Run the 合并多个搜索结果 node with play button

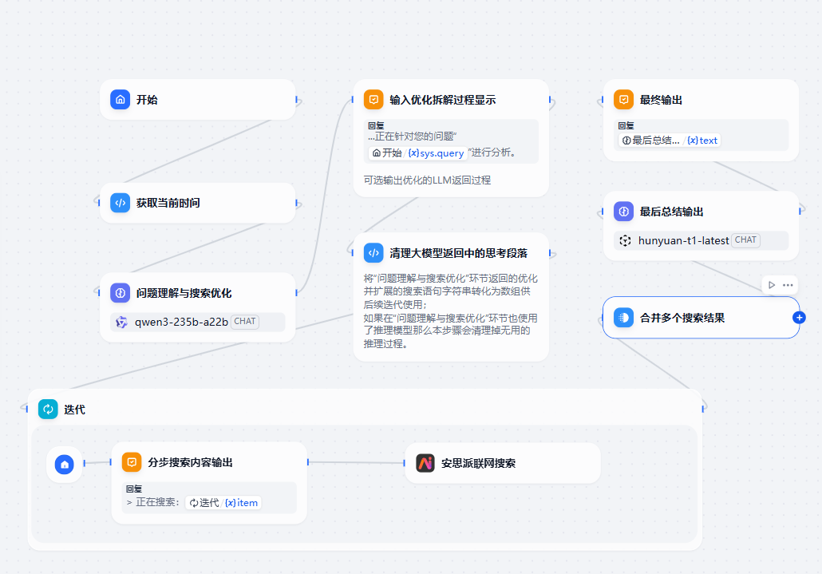click(x=772, y=285)
